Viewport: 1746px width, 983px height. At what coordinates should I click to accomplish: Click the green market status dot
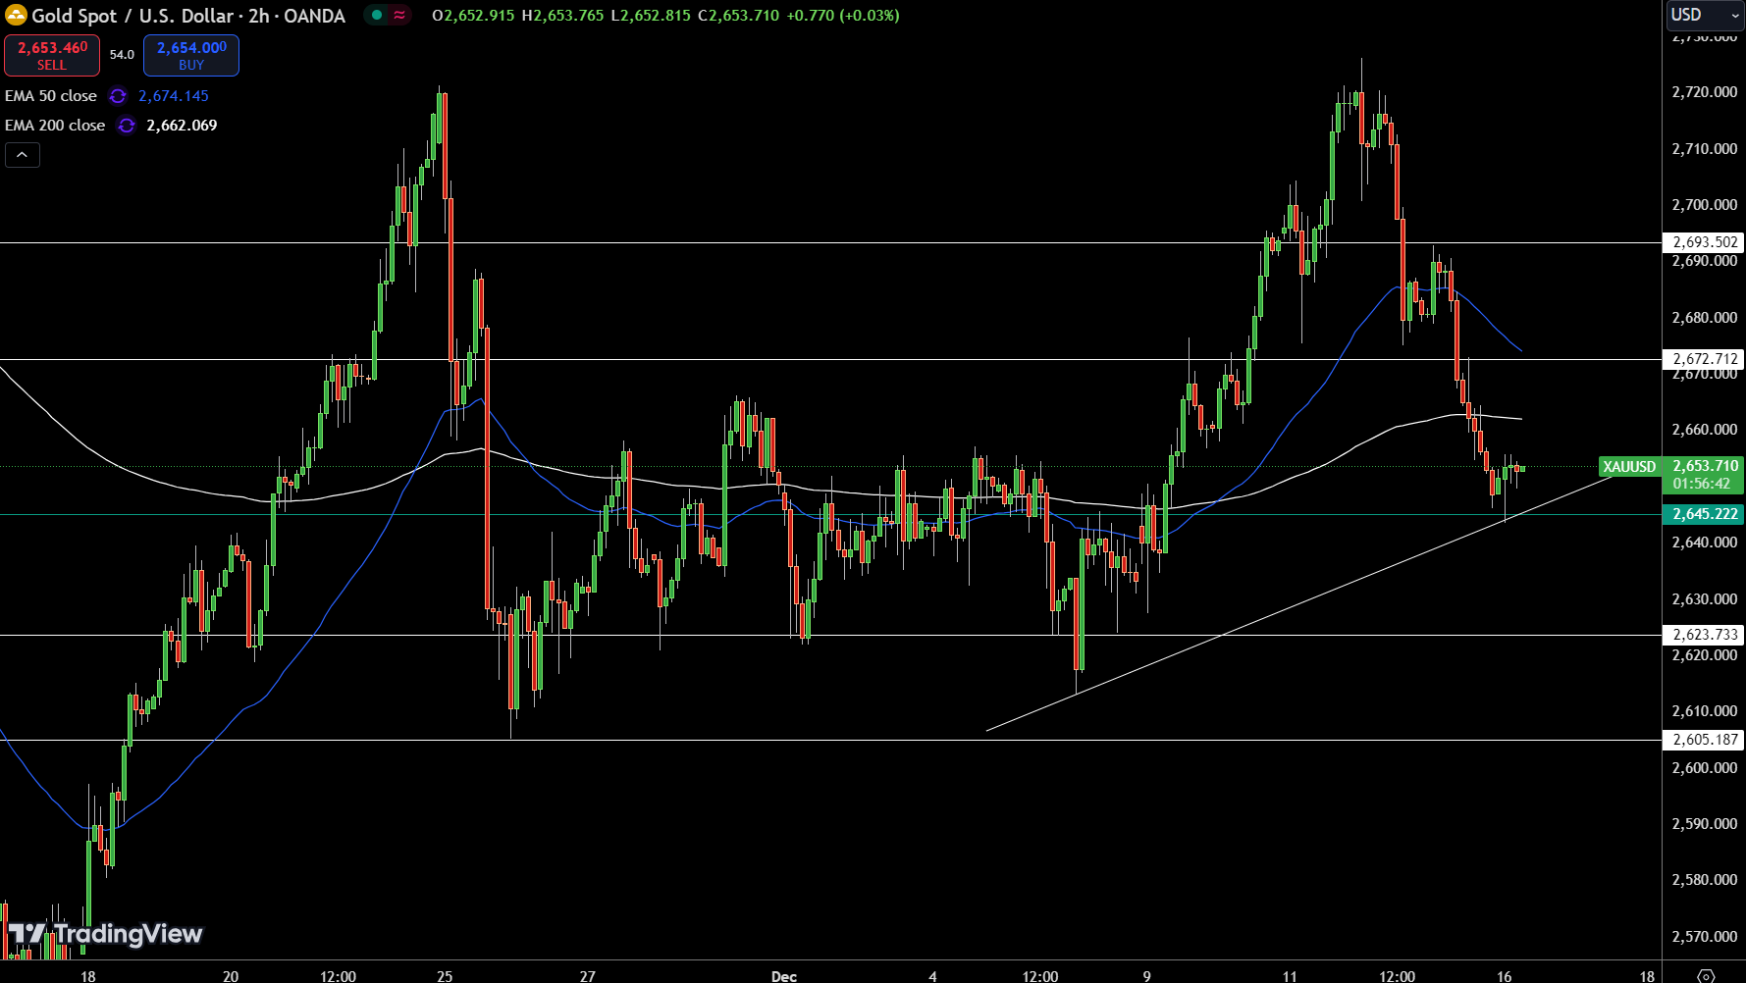[x=377, y=15]
